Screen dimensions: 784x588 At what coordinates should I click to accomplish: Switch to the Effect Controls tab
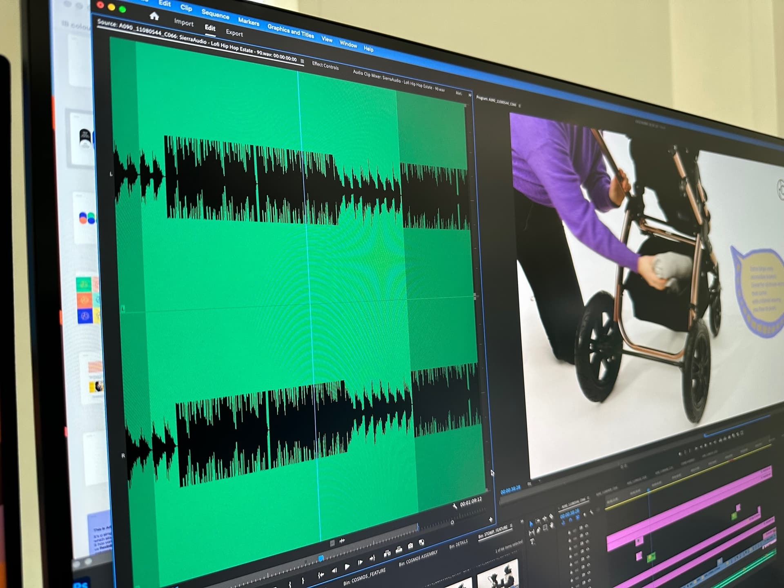tap(325, 66)
